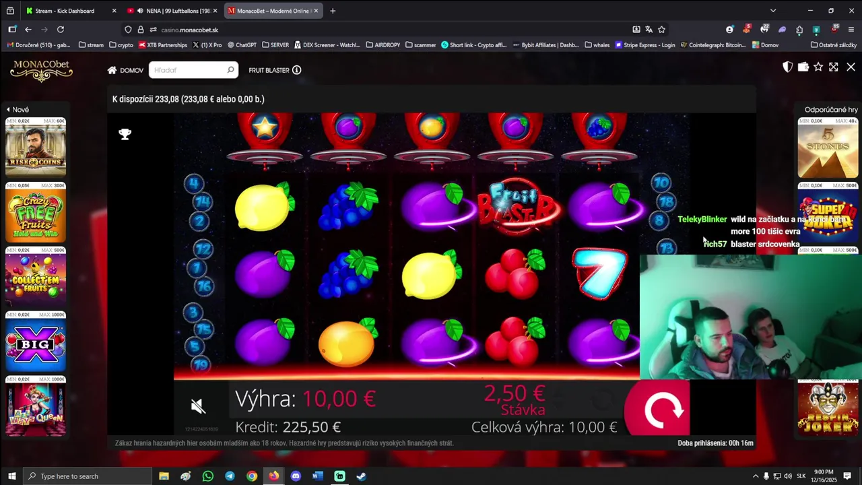Open Windows Start menu
862x485 pixels.
pyautogui.click(x=11, y=476)
